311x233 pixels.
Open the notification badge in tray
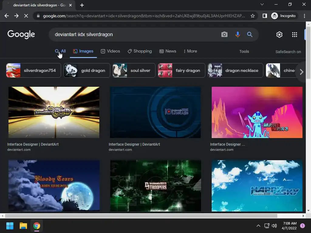[x=302, y=226]
